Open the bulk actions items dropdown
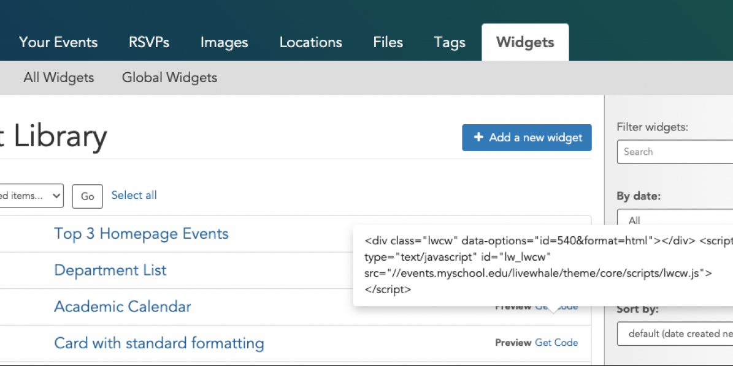 point(31,196)
